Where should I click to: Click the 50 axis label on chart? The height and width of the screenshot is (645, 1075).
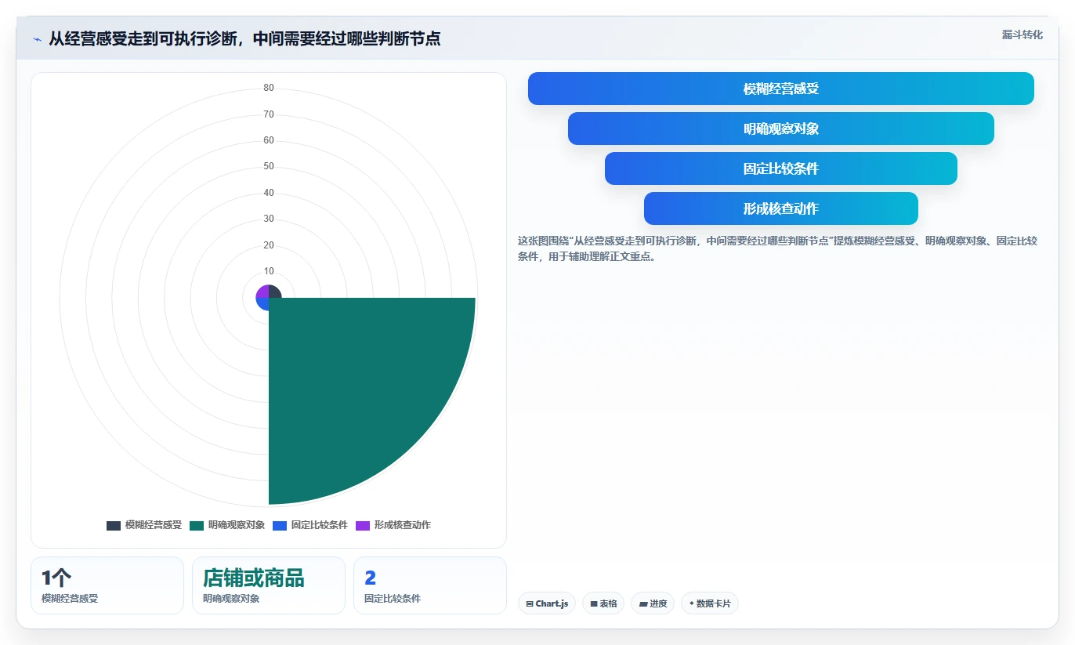tap(269, 166)
